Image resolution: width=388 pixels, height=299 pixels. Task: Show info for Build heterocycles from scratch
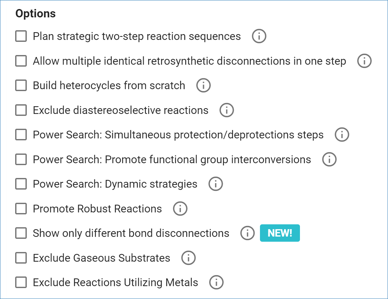tap(203, 86)
